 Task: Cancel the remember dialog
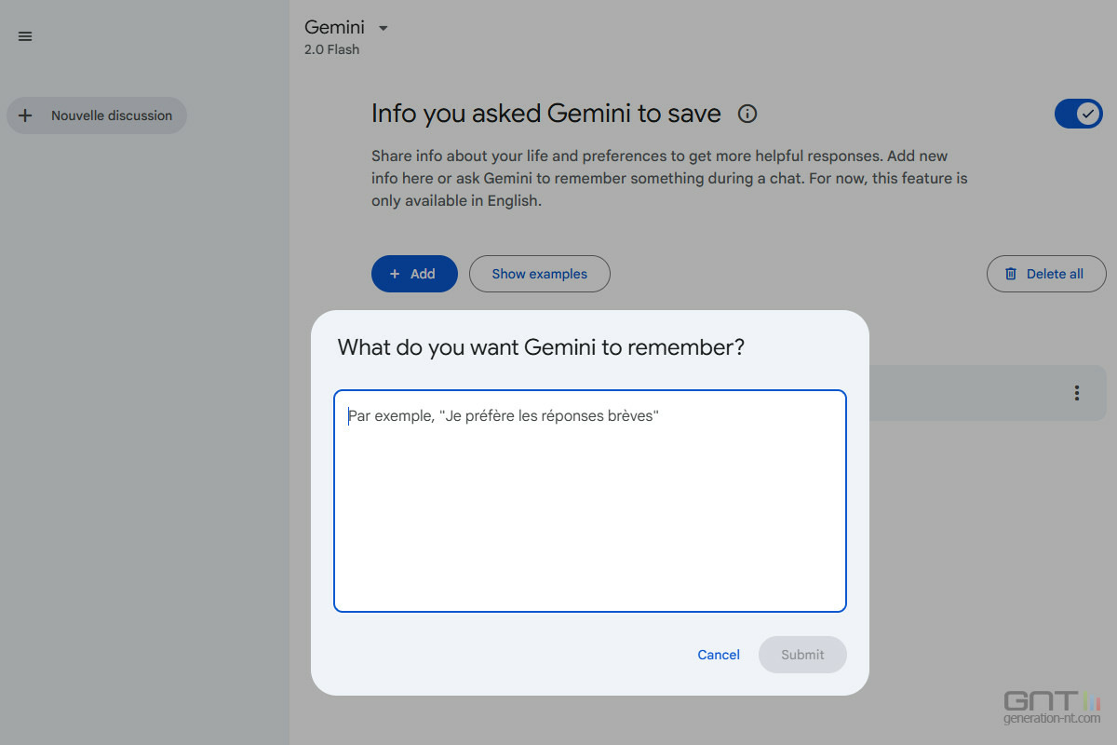point(719,655)
